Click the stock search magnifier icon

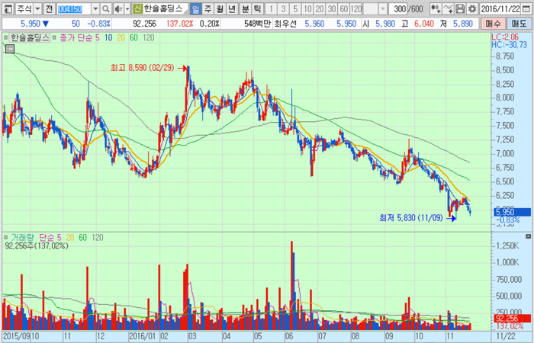click(106, 8)
